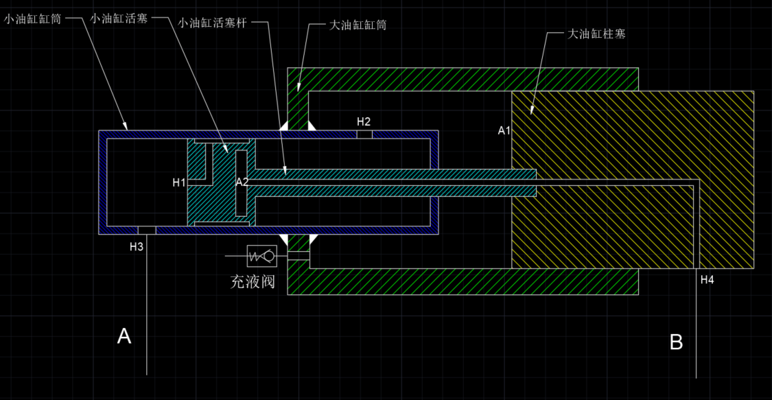The image size is (772, 400).
Task: Select the 小油缸缸筒 label text
Action: point(32,19)
